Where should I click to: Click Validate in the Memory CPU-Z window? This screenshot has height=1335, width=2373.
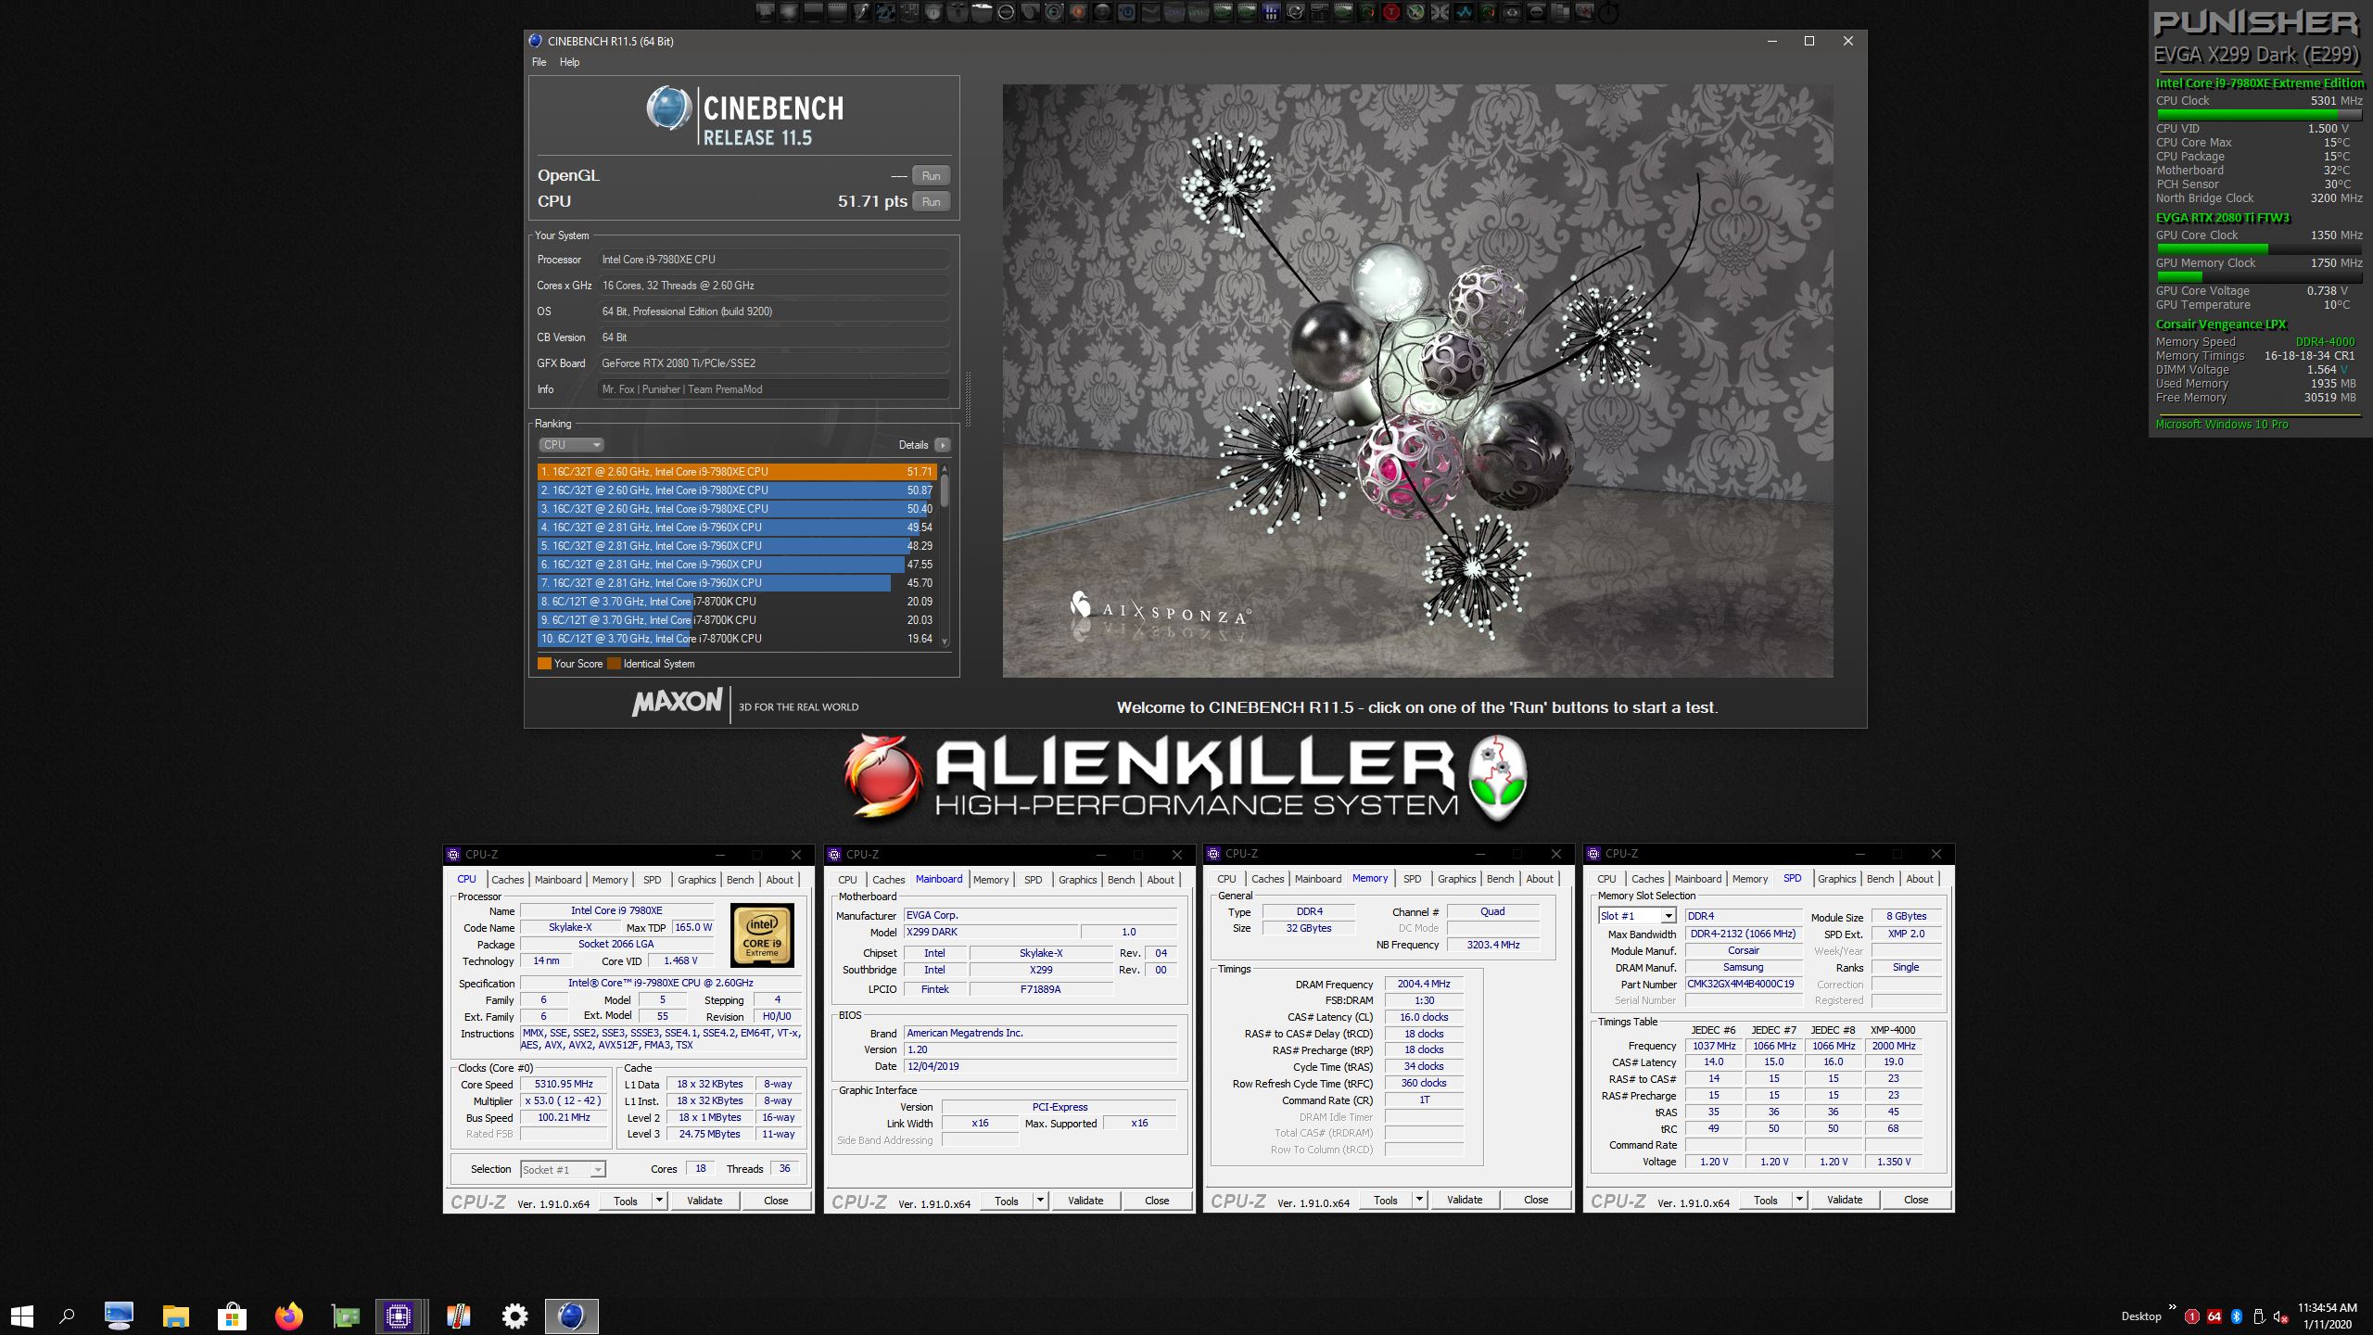point(1465,1200)
